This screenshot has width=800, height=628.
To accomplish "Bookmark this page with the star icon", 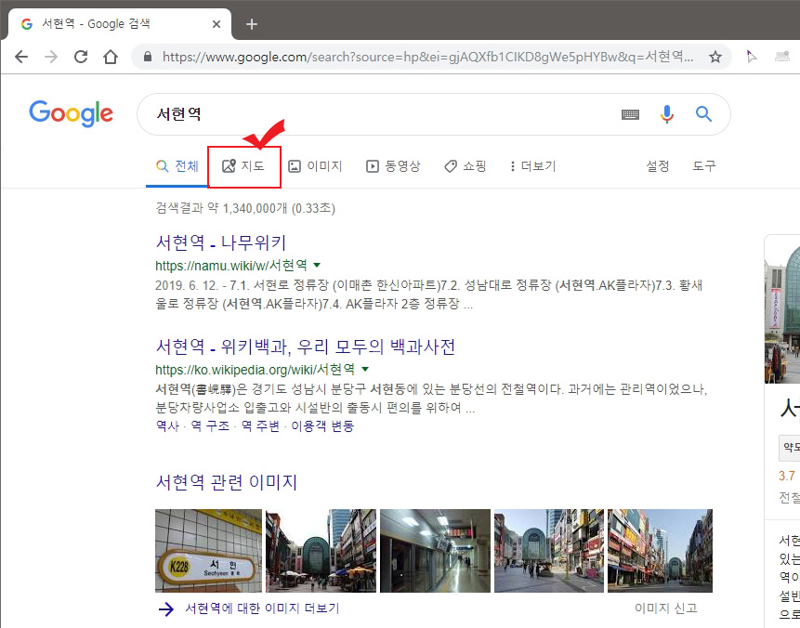I will 715,57.
